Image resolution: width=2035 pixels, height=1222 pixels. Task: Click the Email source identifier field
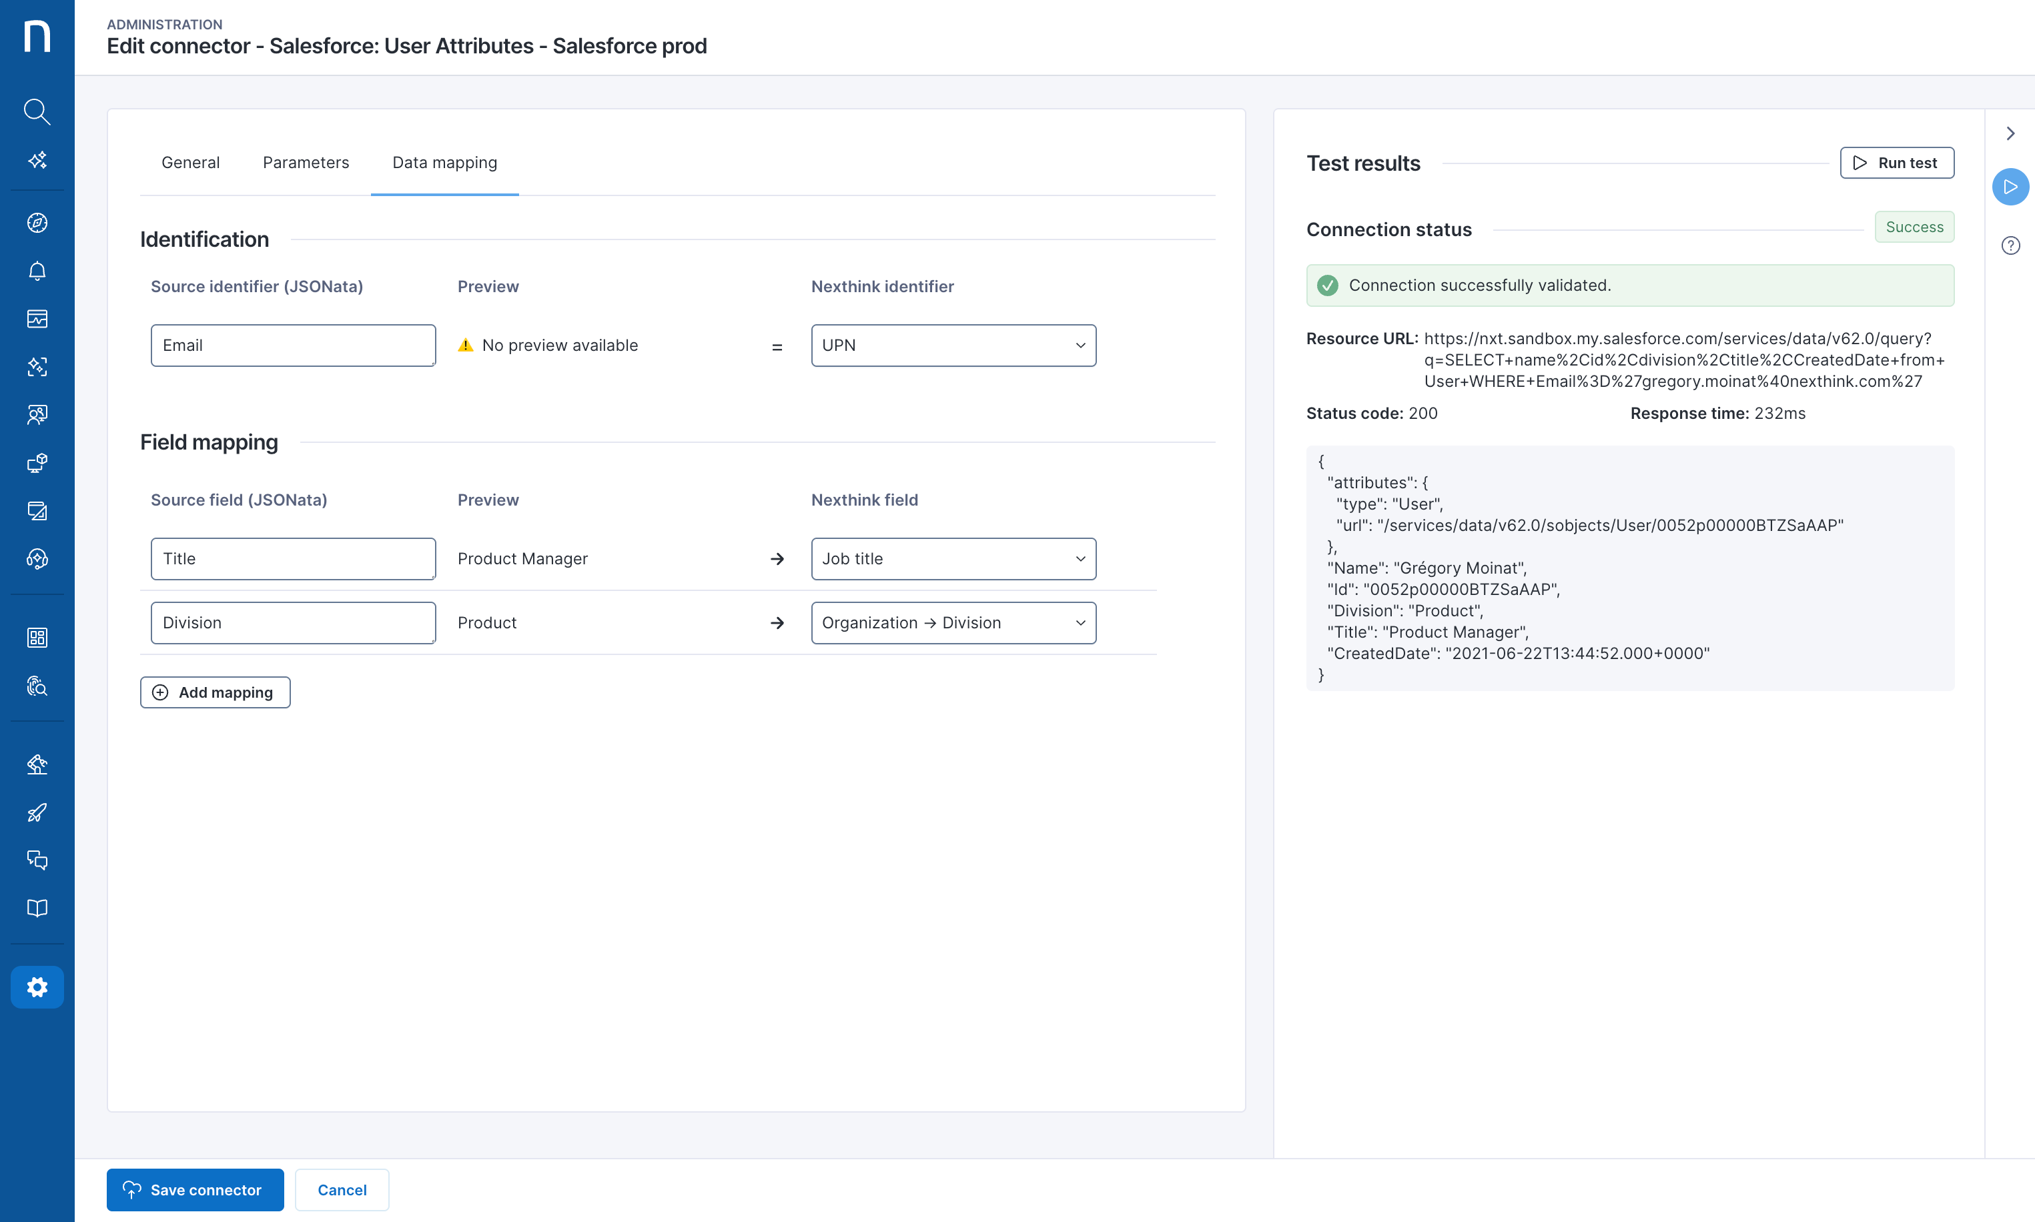(293, 345)
